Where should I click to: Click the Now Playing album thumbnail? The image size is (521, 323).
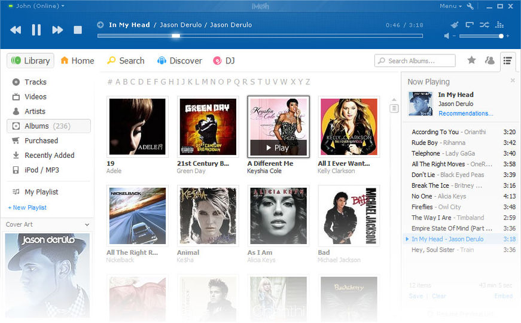[421, 103]
